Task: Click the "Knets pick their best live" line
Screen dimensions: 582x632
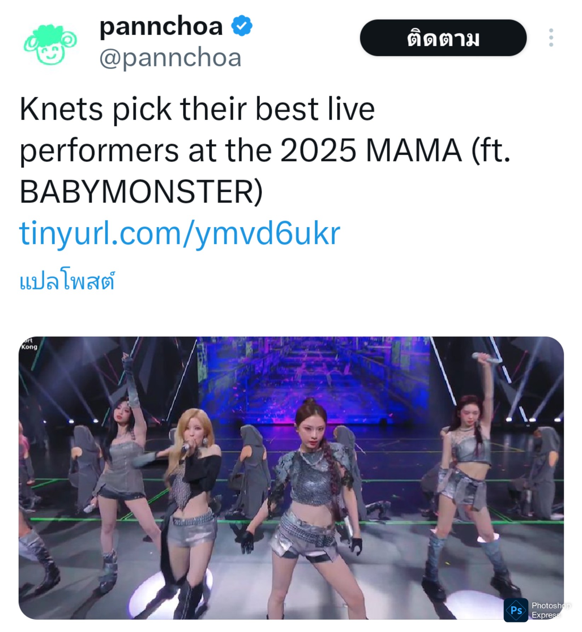Action: (197, 109)
